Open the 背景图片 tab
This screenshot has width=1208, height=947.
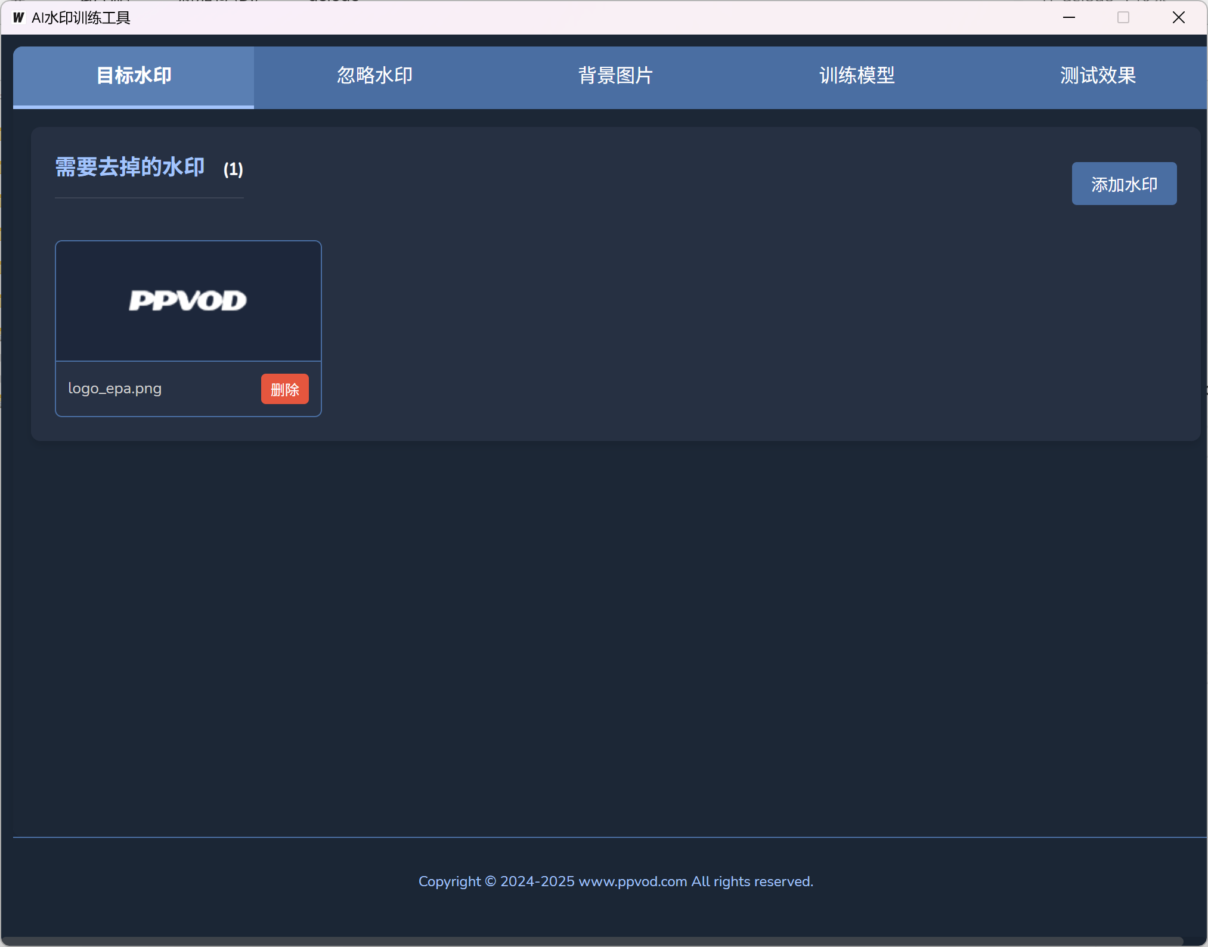[615, 76]
